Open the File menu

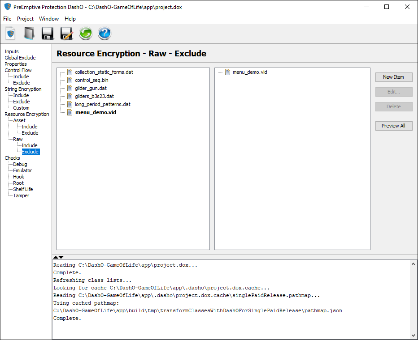[x=7, y=19]
